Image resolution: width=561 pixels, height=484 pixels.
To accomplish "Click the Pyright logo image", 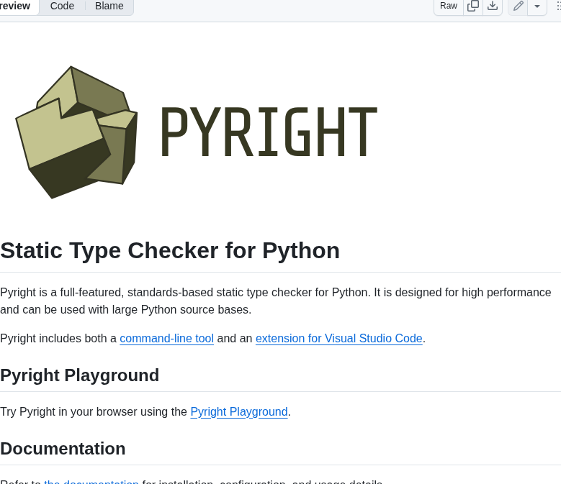I will click(x=196, y=132).
